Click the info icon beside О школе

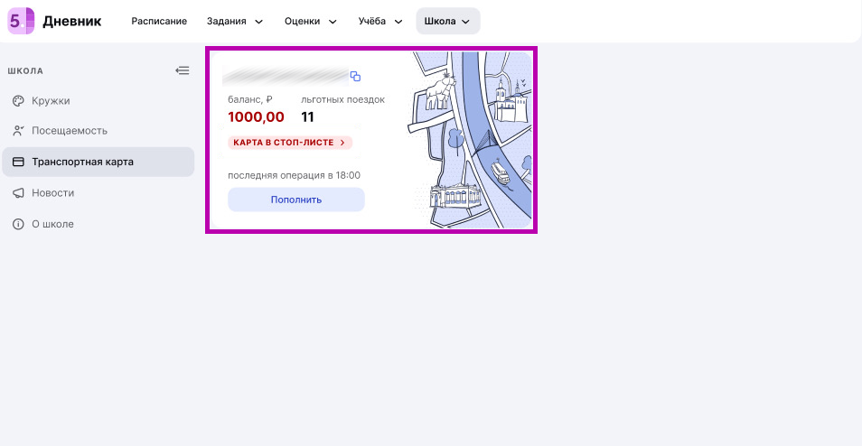18,224
